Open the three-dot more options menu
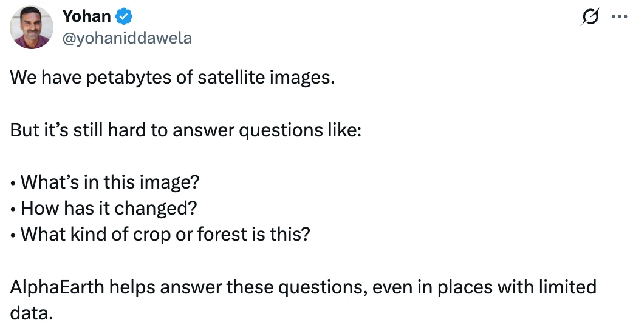This screenshot has height=331, width=633. pos(618,17)
